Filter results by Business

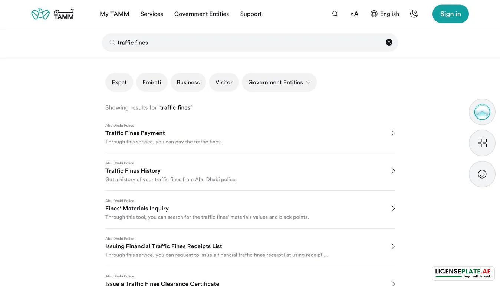point(188,82)
